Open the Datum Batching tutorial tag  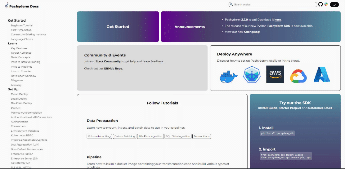coord(125,136)
